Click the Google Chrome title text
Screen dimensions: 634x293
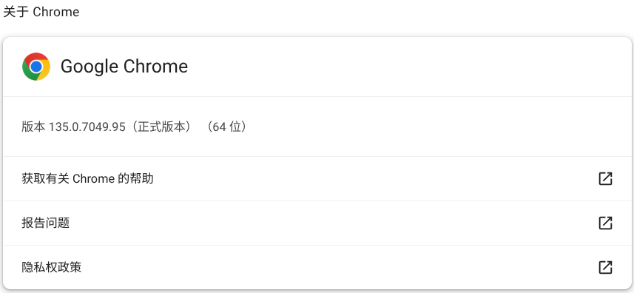[124, 67]
